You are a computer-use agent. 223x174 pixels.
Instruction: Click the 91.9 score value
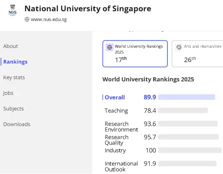(150, 164)
